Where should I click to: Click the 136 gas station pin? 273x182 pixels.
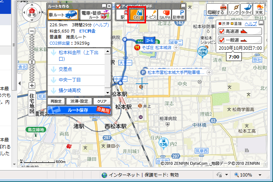click(x=163, y=143)
